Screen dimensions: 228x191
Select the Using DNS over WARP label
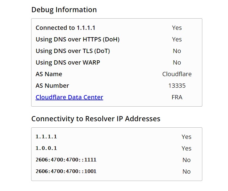68,63
